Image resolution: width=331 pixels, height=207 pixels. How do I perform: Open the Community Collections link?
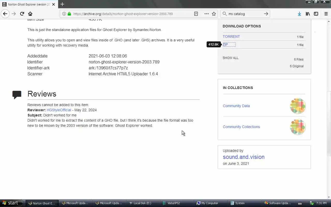(241, 127)
